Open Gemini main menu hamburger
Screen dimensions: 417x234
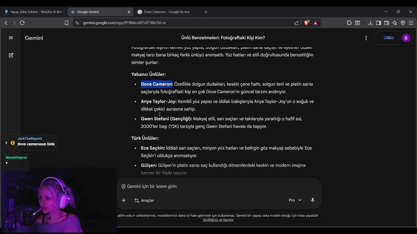pyautogui.click(x=11, y=38)
